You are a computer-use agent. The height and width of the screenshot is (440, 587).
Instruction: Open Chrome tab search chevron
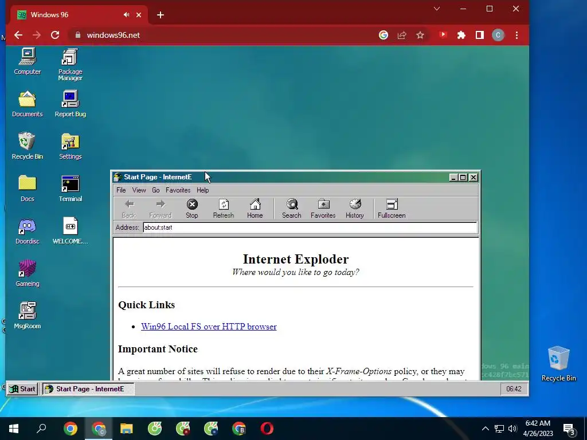pos(436,9)
